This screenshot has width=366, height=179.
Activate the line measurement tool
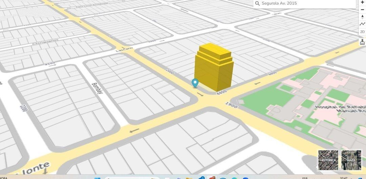362,24
